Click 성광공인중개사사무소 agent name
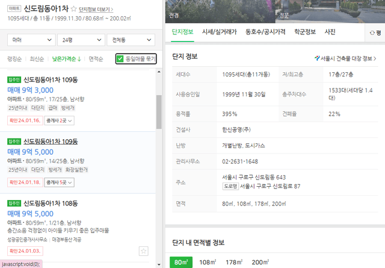Image resolution: width=385 pixels, height=268 pixels. pyautogui.click(x=27, y=240)
